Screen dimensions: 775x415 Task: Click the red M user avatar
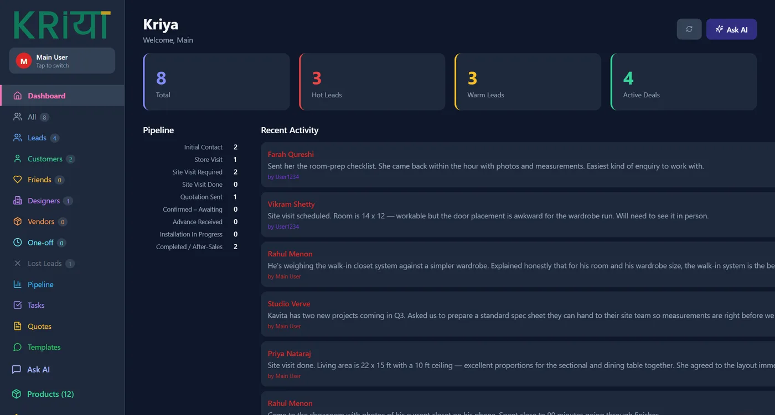pyautogui.click(x=23, y=61)
